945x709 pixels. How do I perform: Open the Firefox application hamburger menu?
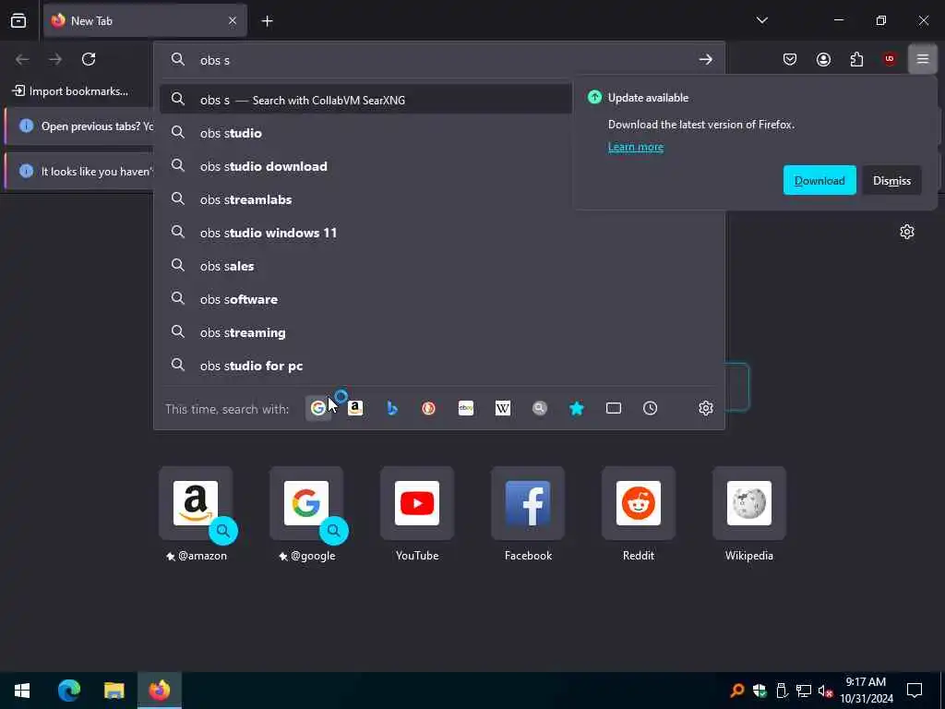tap(923, 59)
